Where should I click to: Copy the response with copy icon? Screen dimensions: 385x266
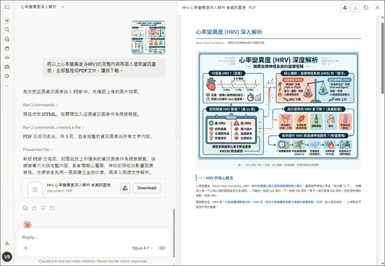(x=25, y=208)
